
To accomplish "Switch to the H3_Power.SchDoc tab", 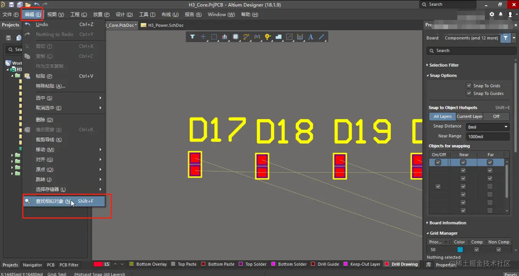I will (162, 25).
